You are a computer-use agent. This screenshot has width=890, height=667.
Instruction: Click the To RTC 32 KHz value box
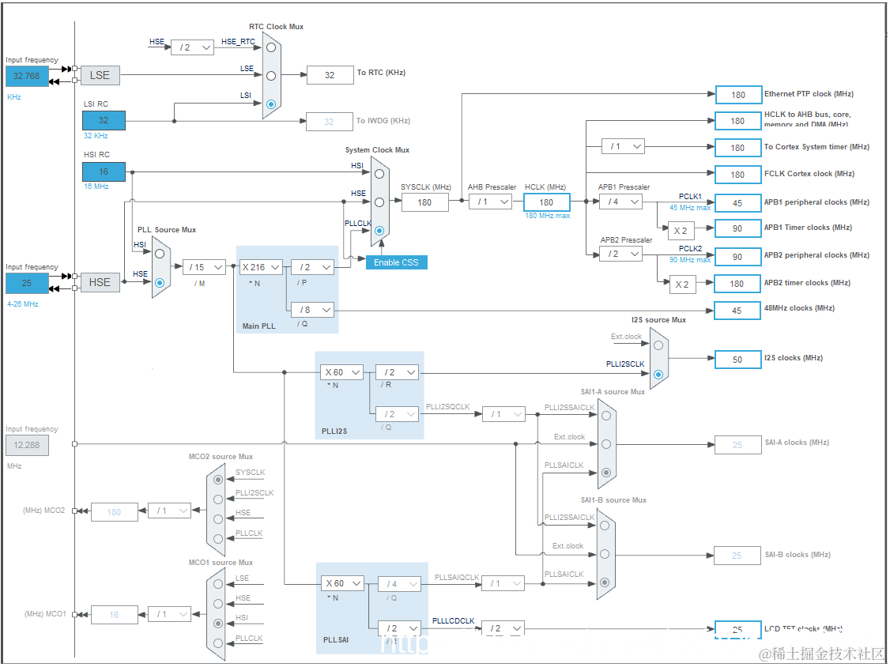[x=330, y=75]
